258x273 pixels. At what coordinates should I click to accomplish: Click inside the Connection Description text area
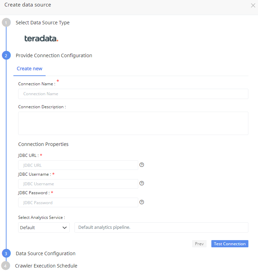point(133,123)
